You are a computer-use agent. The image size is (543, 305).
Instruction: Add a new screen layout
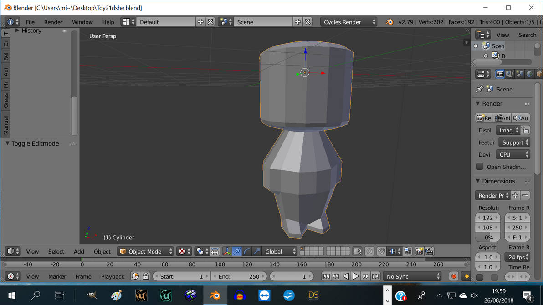[200, 22]
